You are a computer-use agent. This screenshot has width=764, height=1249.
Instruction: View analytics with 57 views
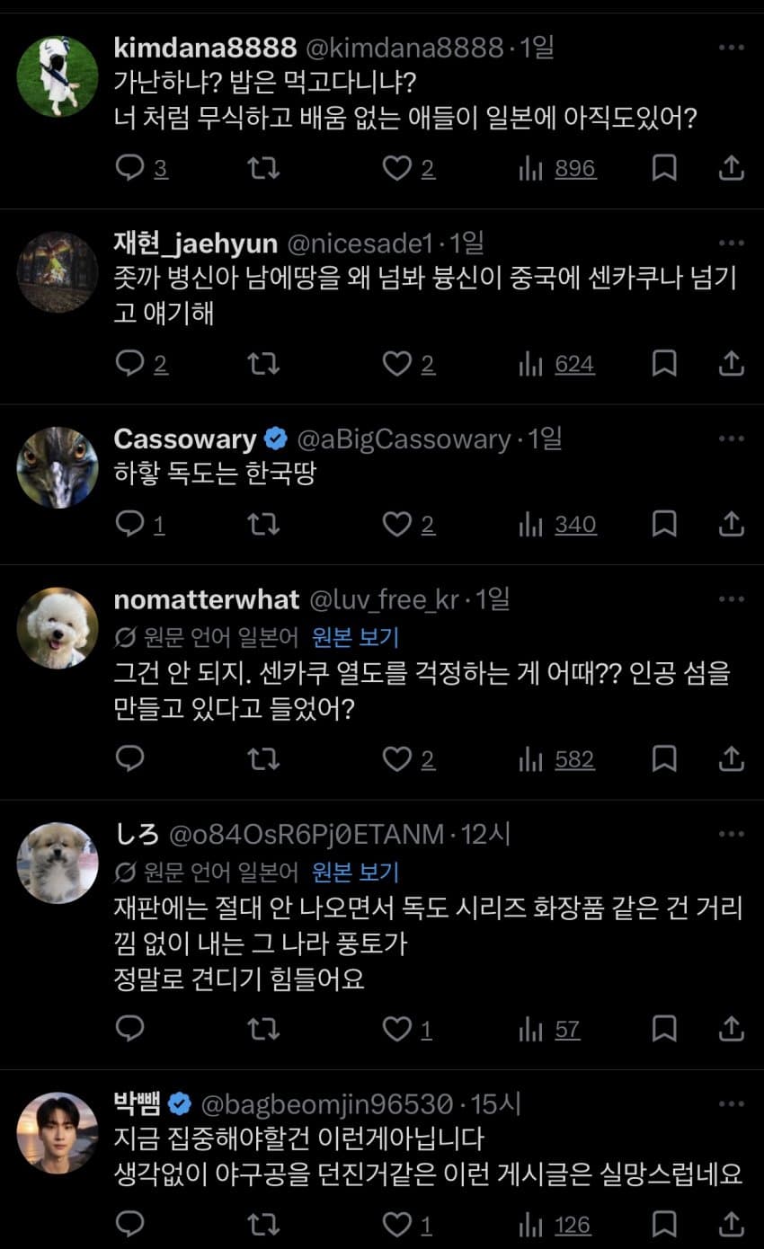(x=549, y=1028)
